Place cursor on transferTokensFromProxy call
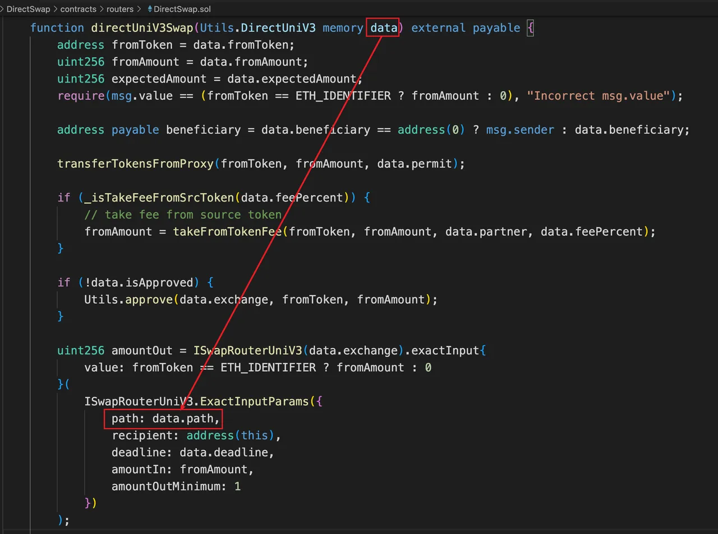 pyautogui.click(x=135, y=163)
